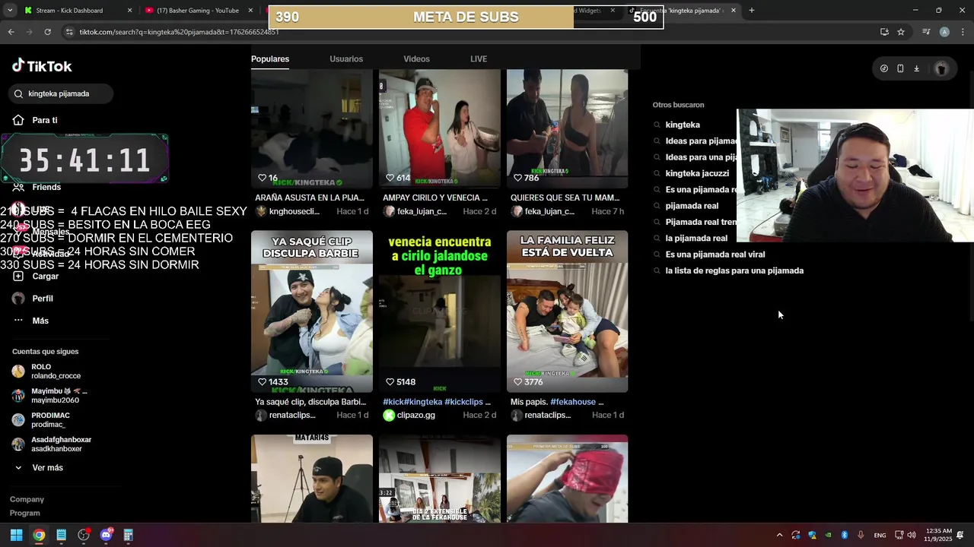This screenshot has width=974, height=547.
Task: Select suggestion Es una pijamada real viral
Action: [715, 255]
